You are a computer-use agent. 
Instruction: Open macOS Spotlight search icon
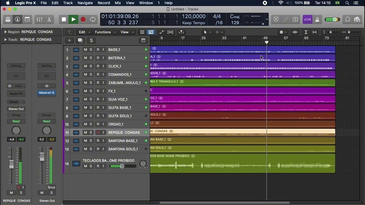(x=347, y=3)
